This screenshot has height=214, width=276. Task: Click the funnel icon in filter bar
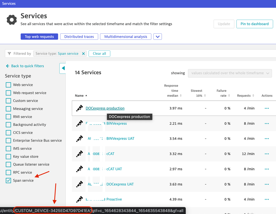pyautogui.click(x=9, y=54)
